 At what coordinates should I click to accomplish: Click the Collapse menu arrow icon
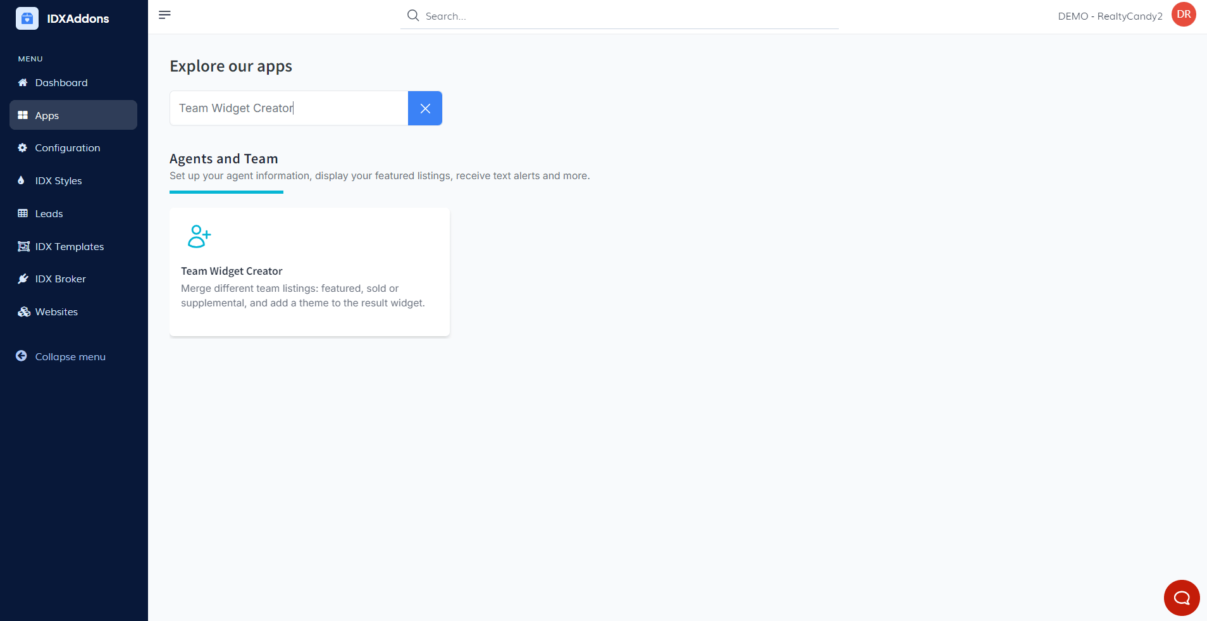22,356
